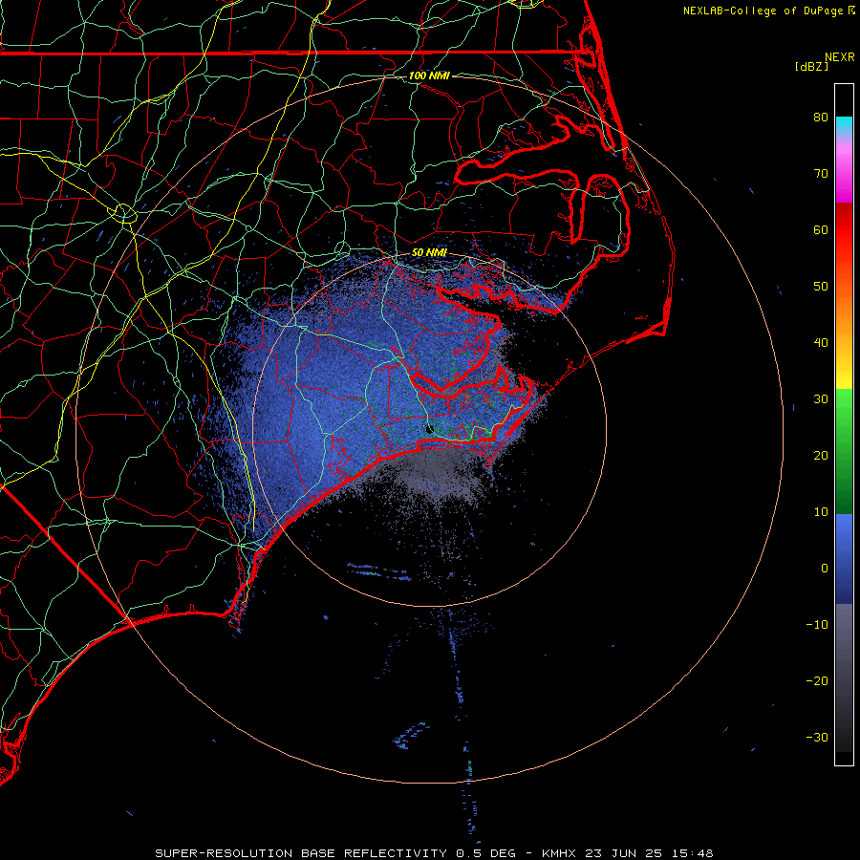The width and height of the screenshot is (860, 860).
Task: Click the magenta segment of the color bar
Action: click(844, 173)
